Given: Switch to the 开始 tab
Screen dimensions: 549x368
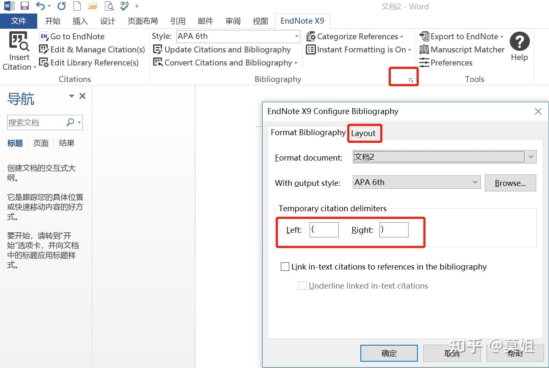Looking at the screenshot, I should [53, 21].
